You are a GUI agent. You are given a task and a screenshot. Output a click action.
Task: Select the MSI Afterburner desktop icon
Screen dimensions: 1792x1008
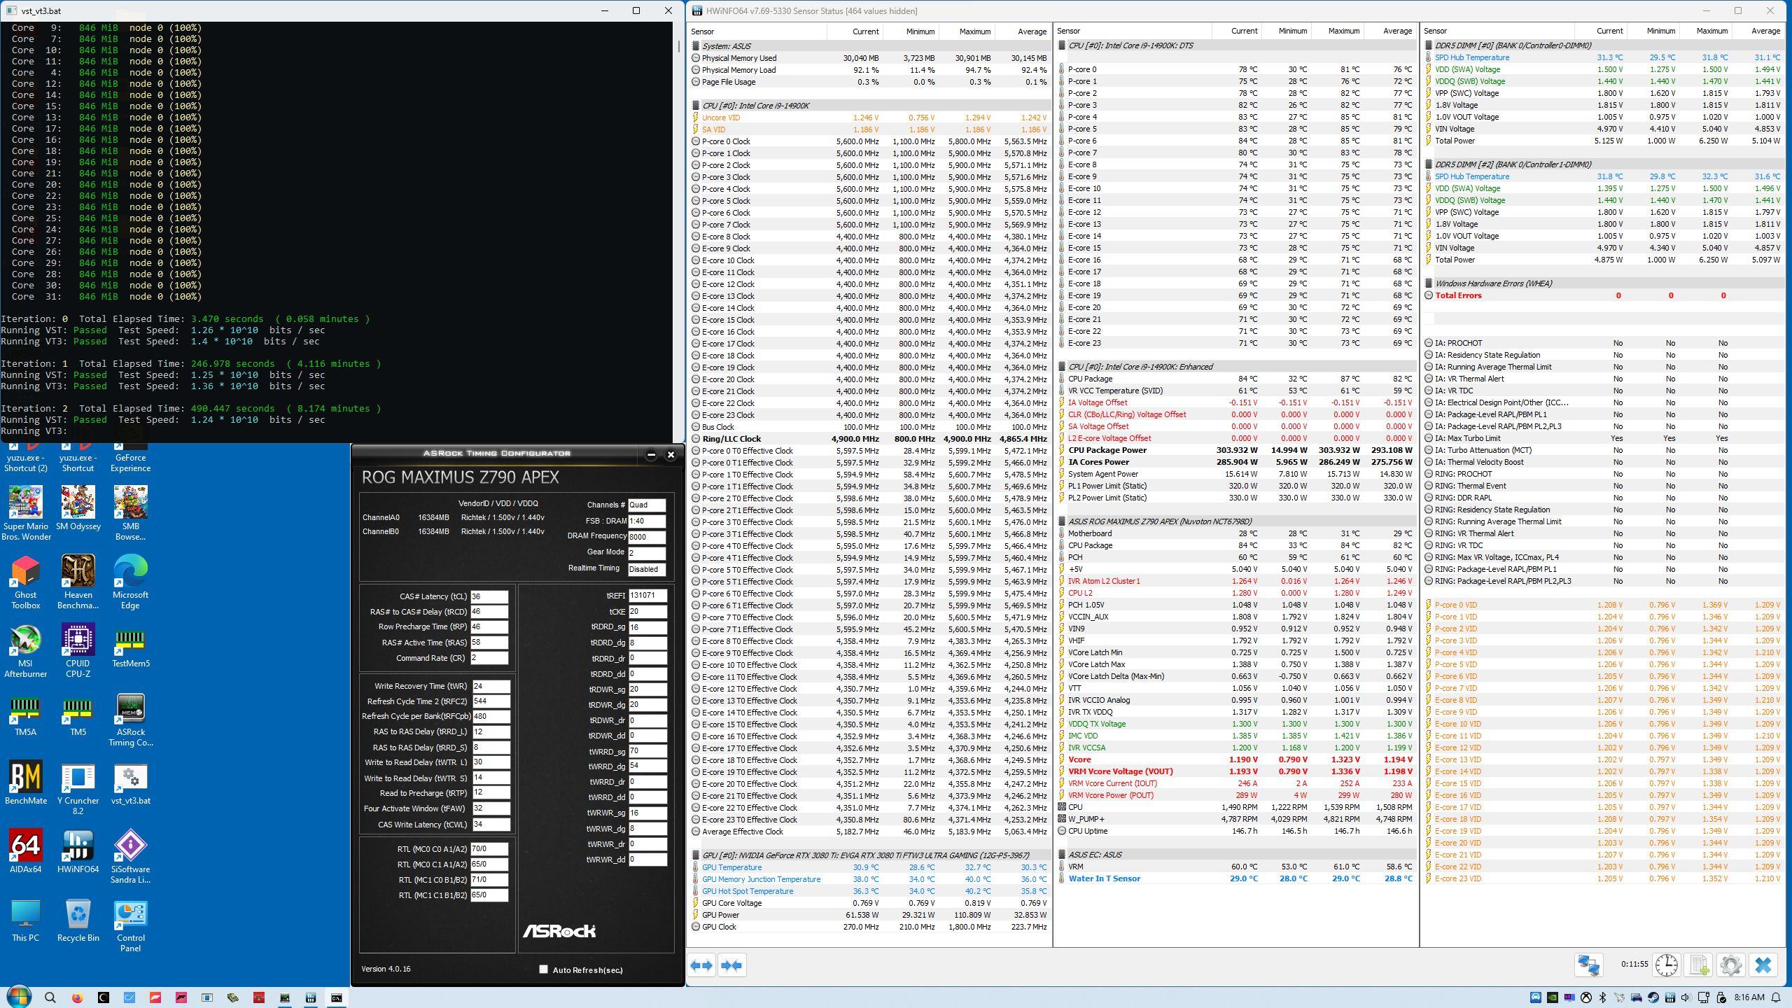26,650
